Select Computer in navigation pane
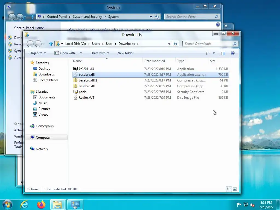280x210 pixels. [43, 138]
